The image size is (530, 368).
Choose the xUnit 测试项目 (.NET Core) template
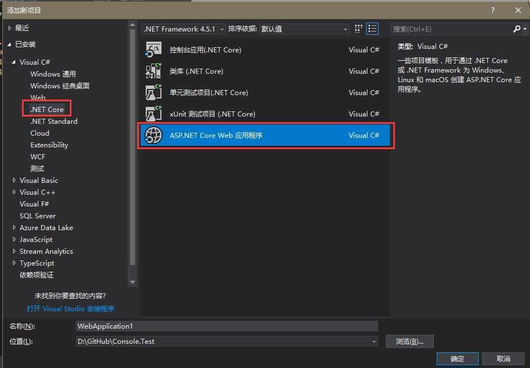pyautogui.click(x=264, y=114)
